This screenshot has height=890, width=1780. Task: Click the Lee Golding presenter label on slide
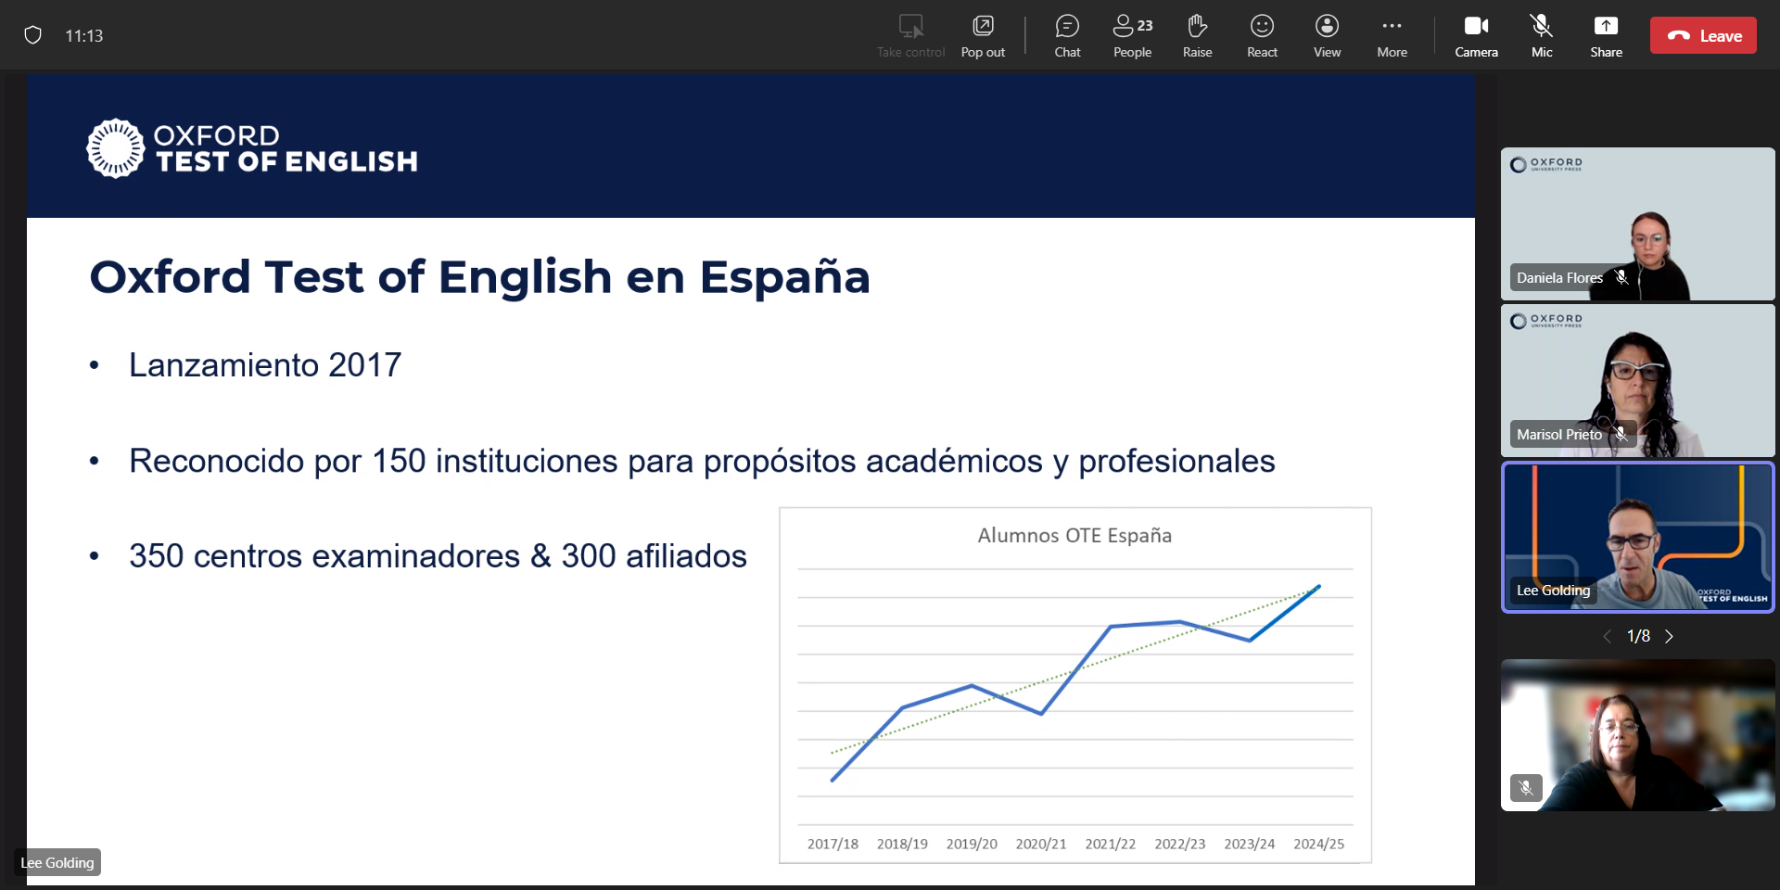pos(57,862)
